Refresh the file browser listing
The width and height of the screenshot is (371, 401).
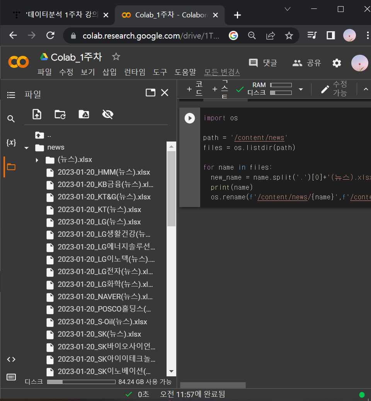pos(60,114)
